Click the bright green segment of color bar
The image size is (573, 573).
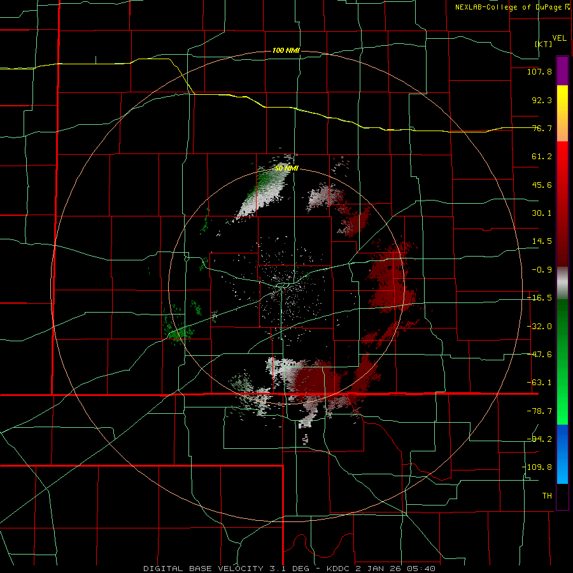562,362
